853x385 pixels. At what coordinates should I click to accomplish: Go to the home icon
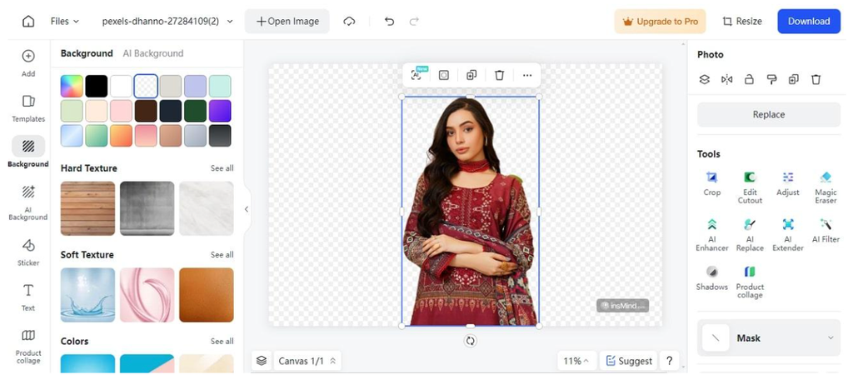point(28,21)
